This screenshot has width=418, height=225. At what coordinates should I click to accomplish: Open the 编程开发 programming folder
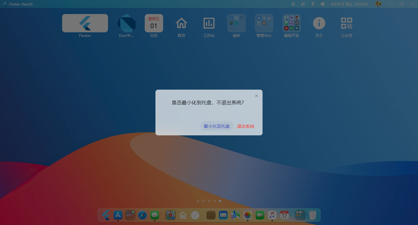pyautogui.click(x=291, y=23)
